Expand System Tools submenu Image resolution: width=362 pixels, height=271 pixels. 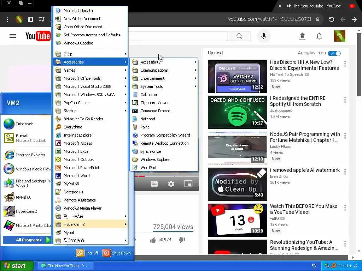point(164,86)
